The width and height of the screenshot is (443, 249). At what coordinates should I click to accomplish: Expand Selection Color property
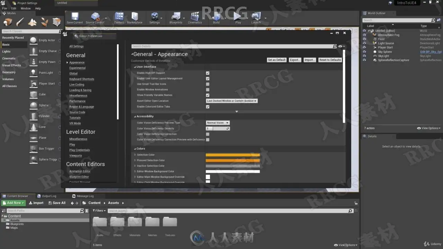(x=135, y=155)
